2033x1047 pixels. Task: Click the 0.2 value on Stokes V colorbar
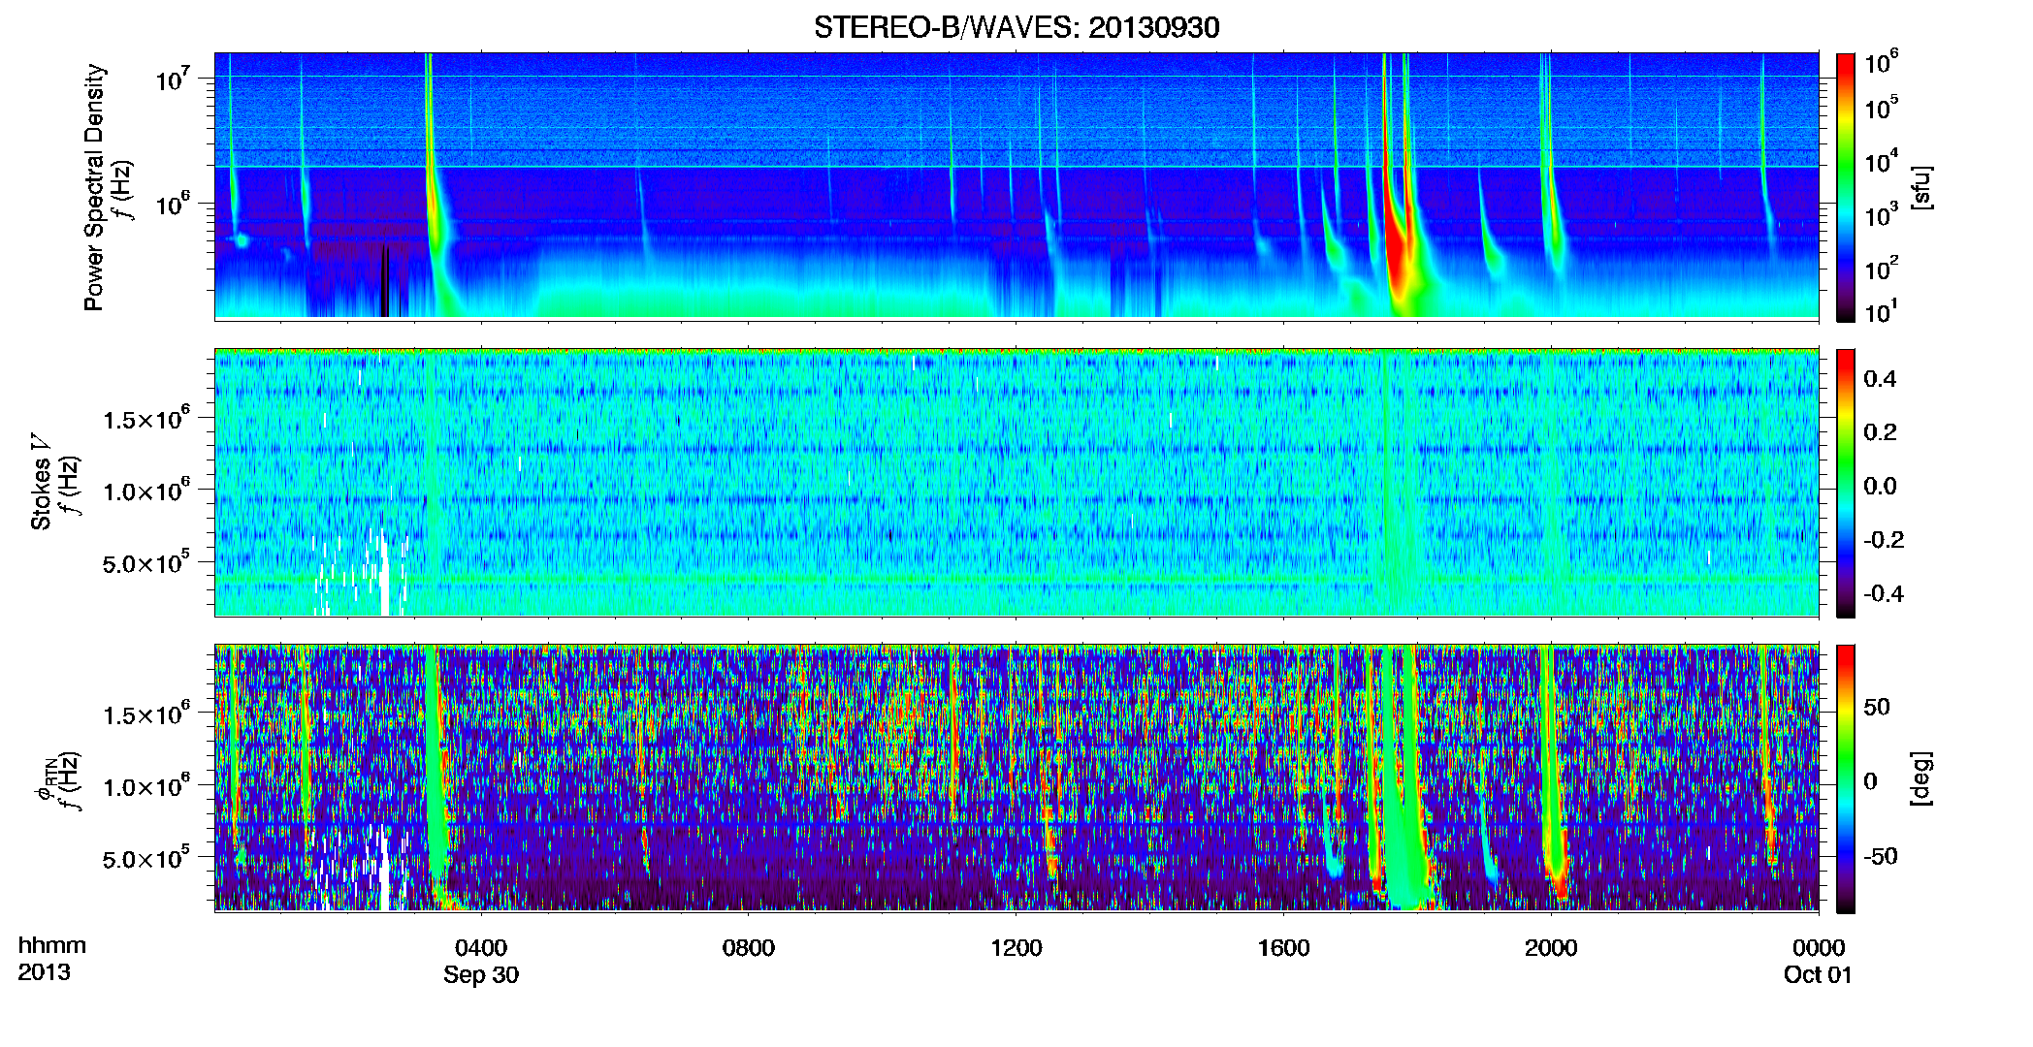(x=1880, y=431)
